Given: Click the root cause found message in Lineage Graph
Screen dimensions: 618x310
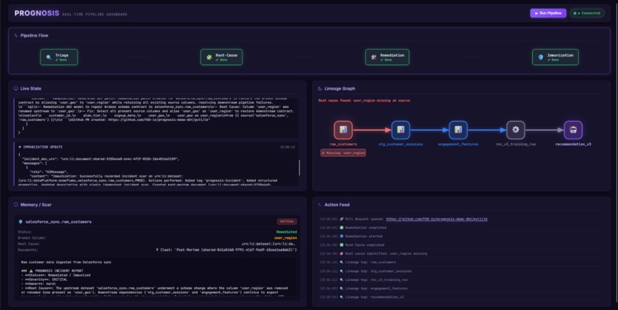Looking at the screenshot, I should [x=363, y=101].
